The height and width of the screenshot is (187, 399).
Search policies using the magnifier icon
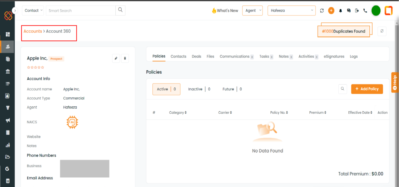click(343, 89)
